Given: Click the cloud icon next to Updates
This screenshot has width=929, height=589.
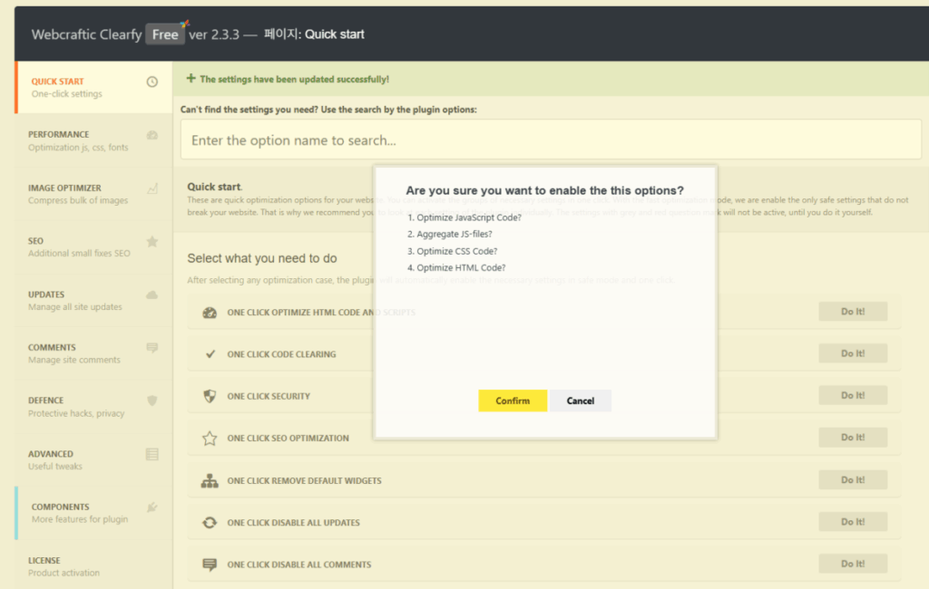Looking at the screenshot, I should (152, 294).
